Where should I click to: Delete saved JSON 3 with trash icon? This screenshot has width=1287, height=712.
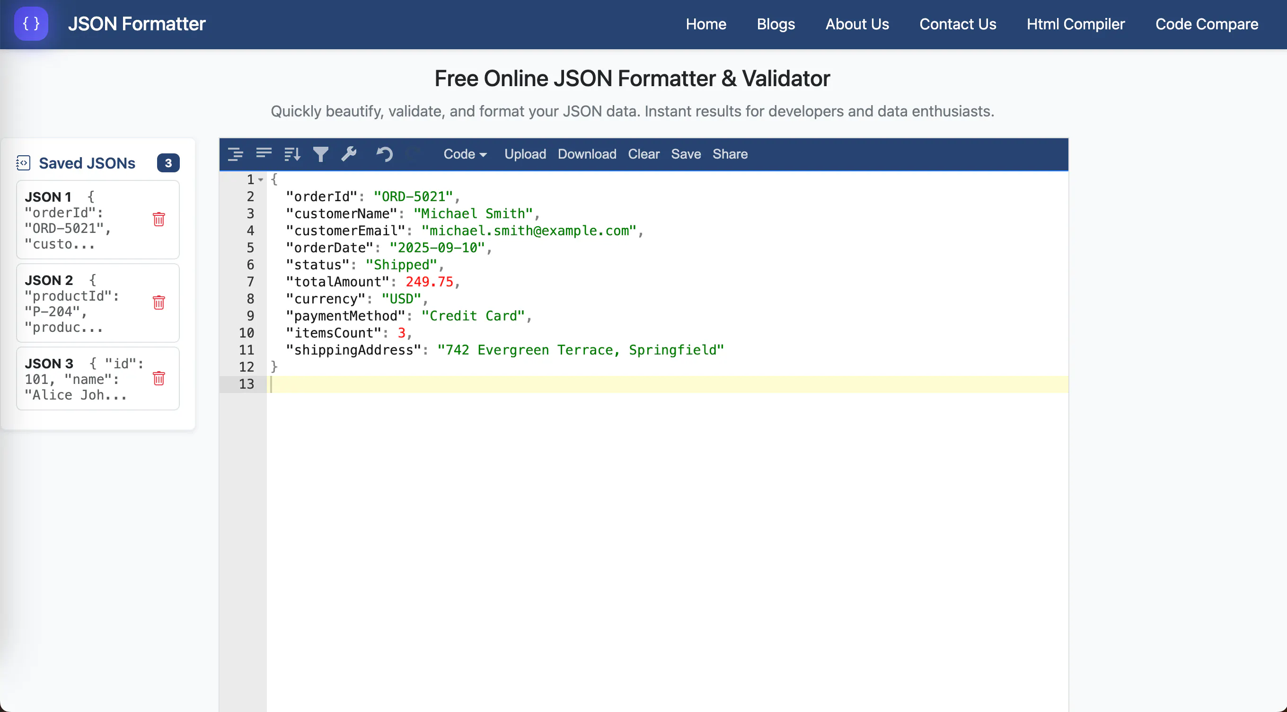[159, 379]
